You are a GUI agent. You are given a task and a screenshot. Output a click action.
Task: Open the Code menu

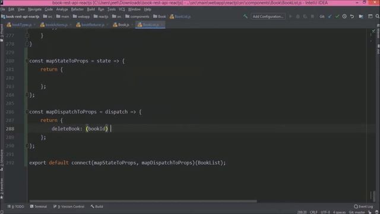point(49,10)
